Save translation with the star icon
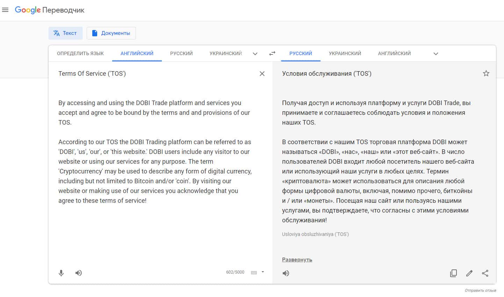This screenshot has width=504, height=297. click(x=486, y=73)
